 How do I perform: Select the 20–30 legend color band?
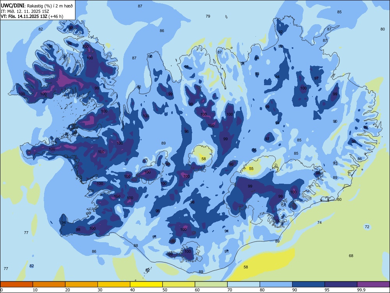(82, 284)
